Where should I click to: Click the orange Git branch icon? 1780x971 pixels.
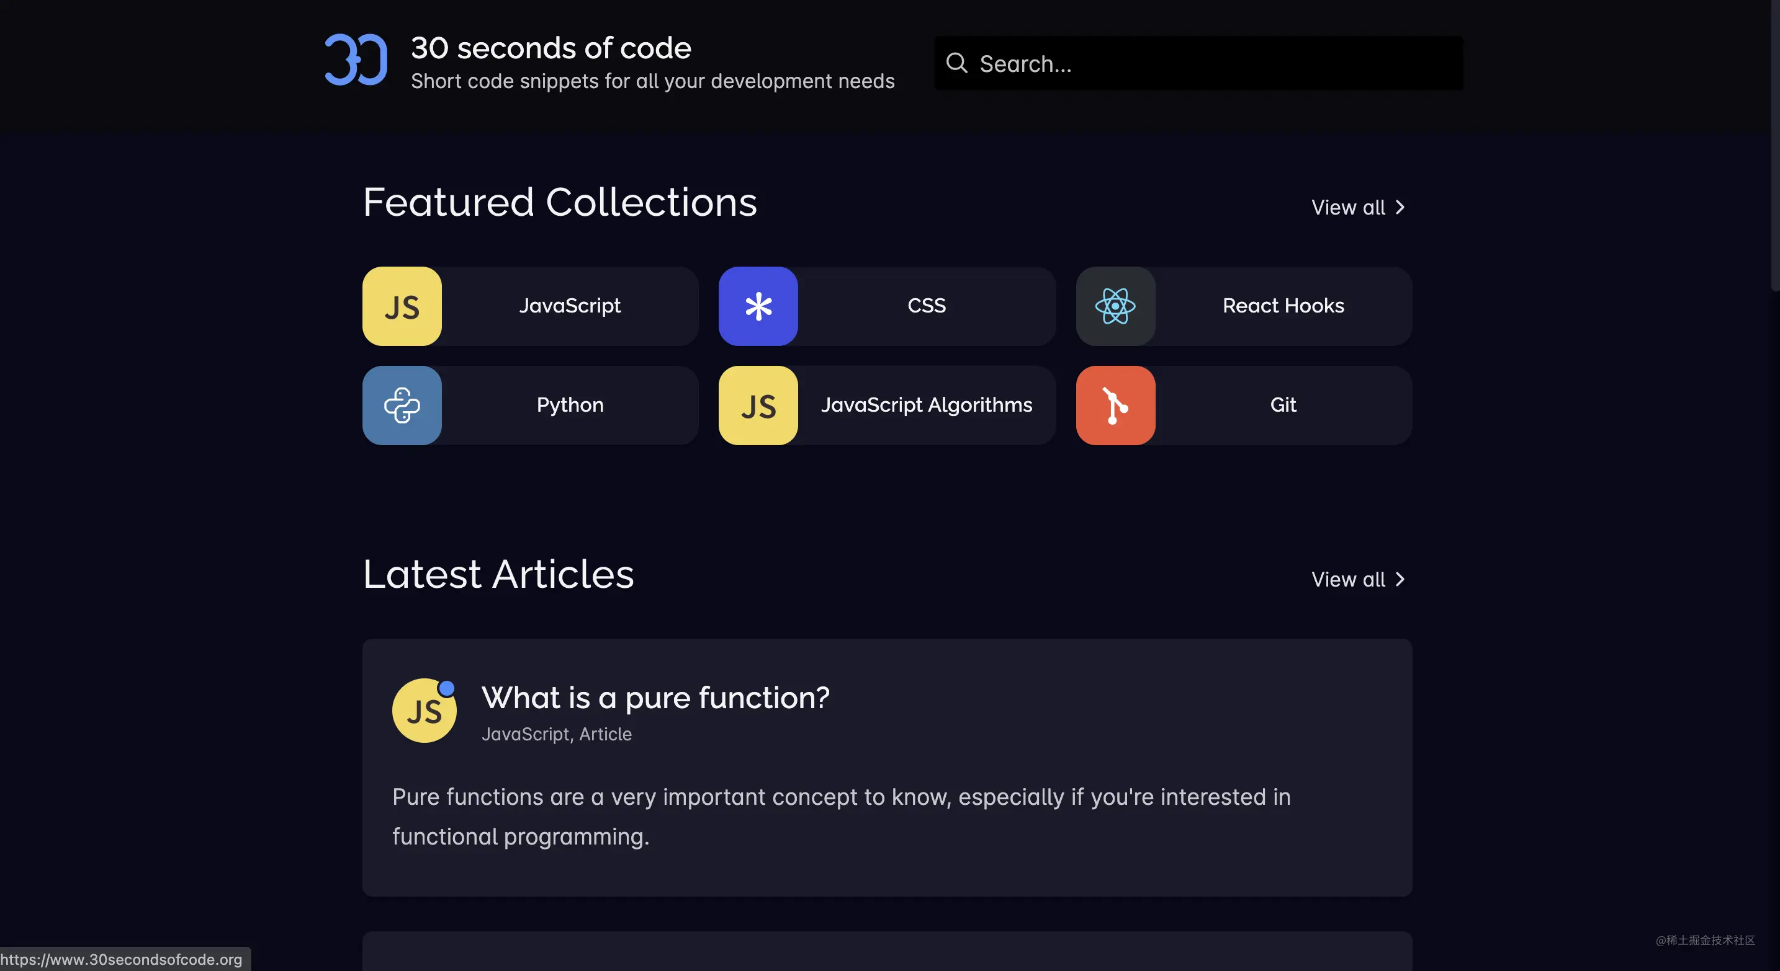(1115, 405)
